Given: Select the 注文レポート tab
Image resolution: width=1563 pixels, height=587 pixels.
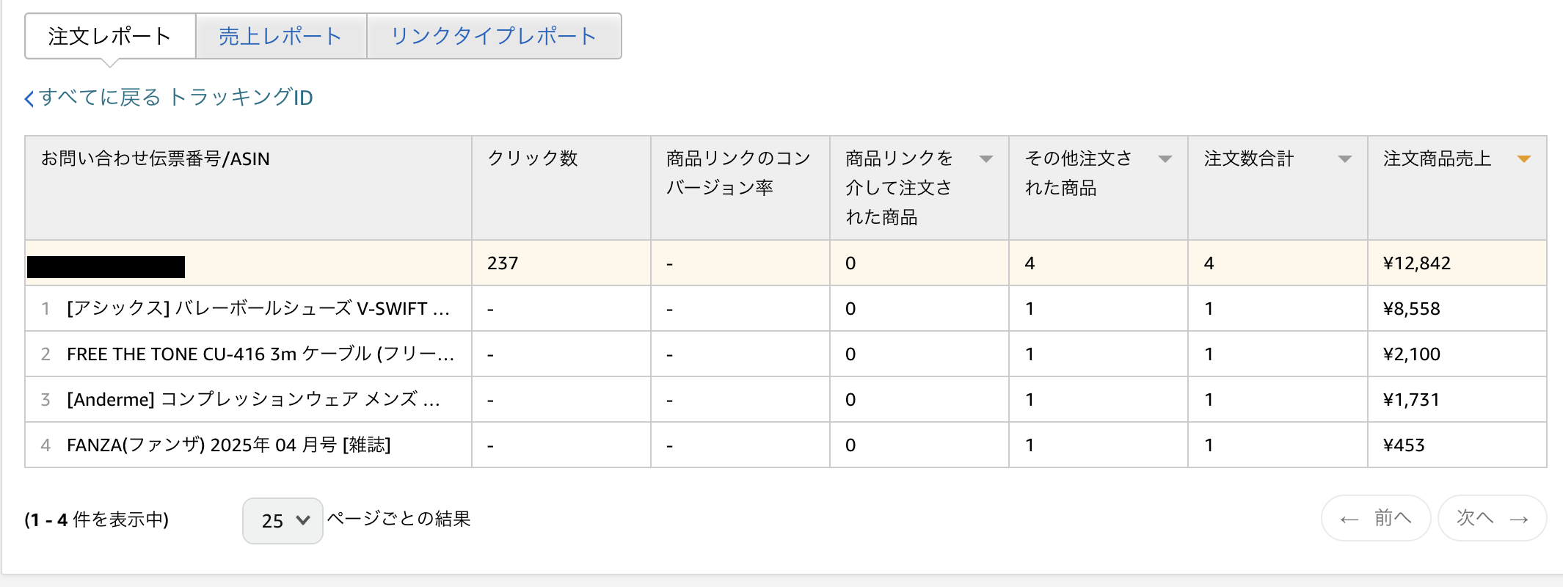Looking at the screenshot, I should pyautogui.click(x=110, y=36).
